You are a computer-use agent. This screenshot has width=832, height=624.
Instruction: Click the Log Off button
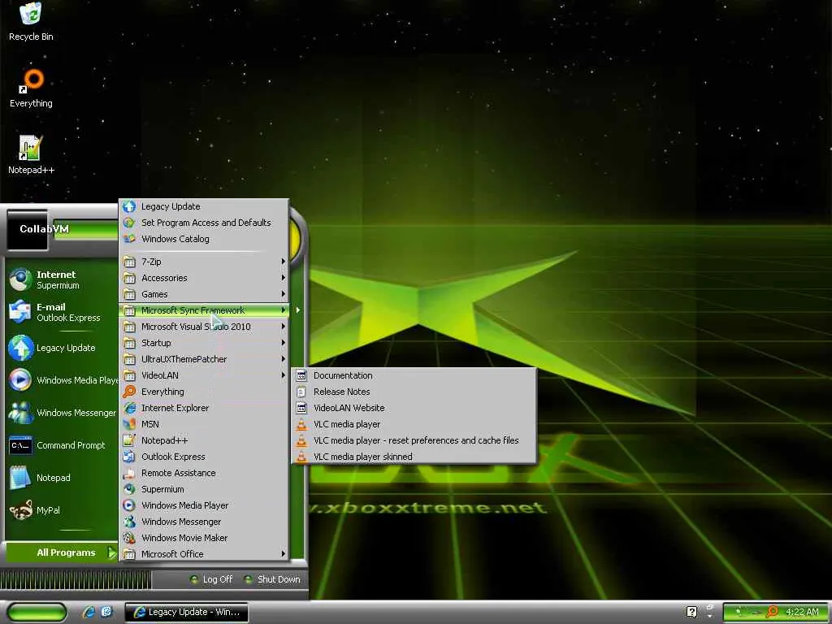(211, 579)
